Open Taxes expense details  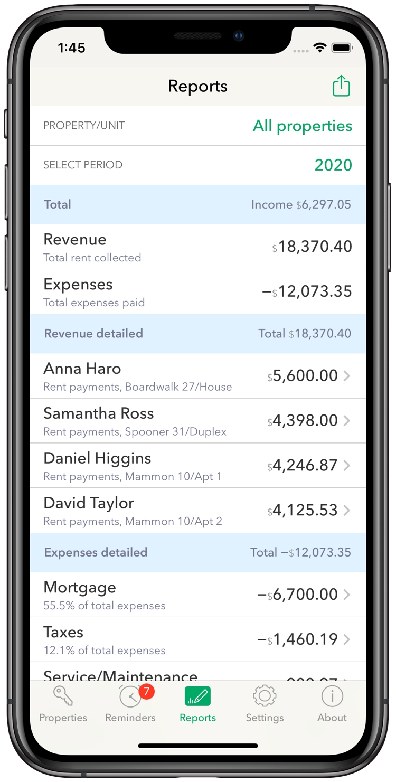pos(197,639)
